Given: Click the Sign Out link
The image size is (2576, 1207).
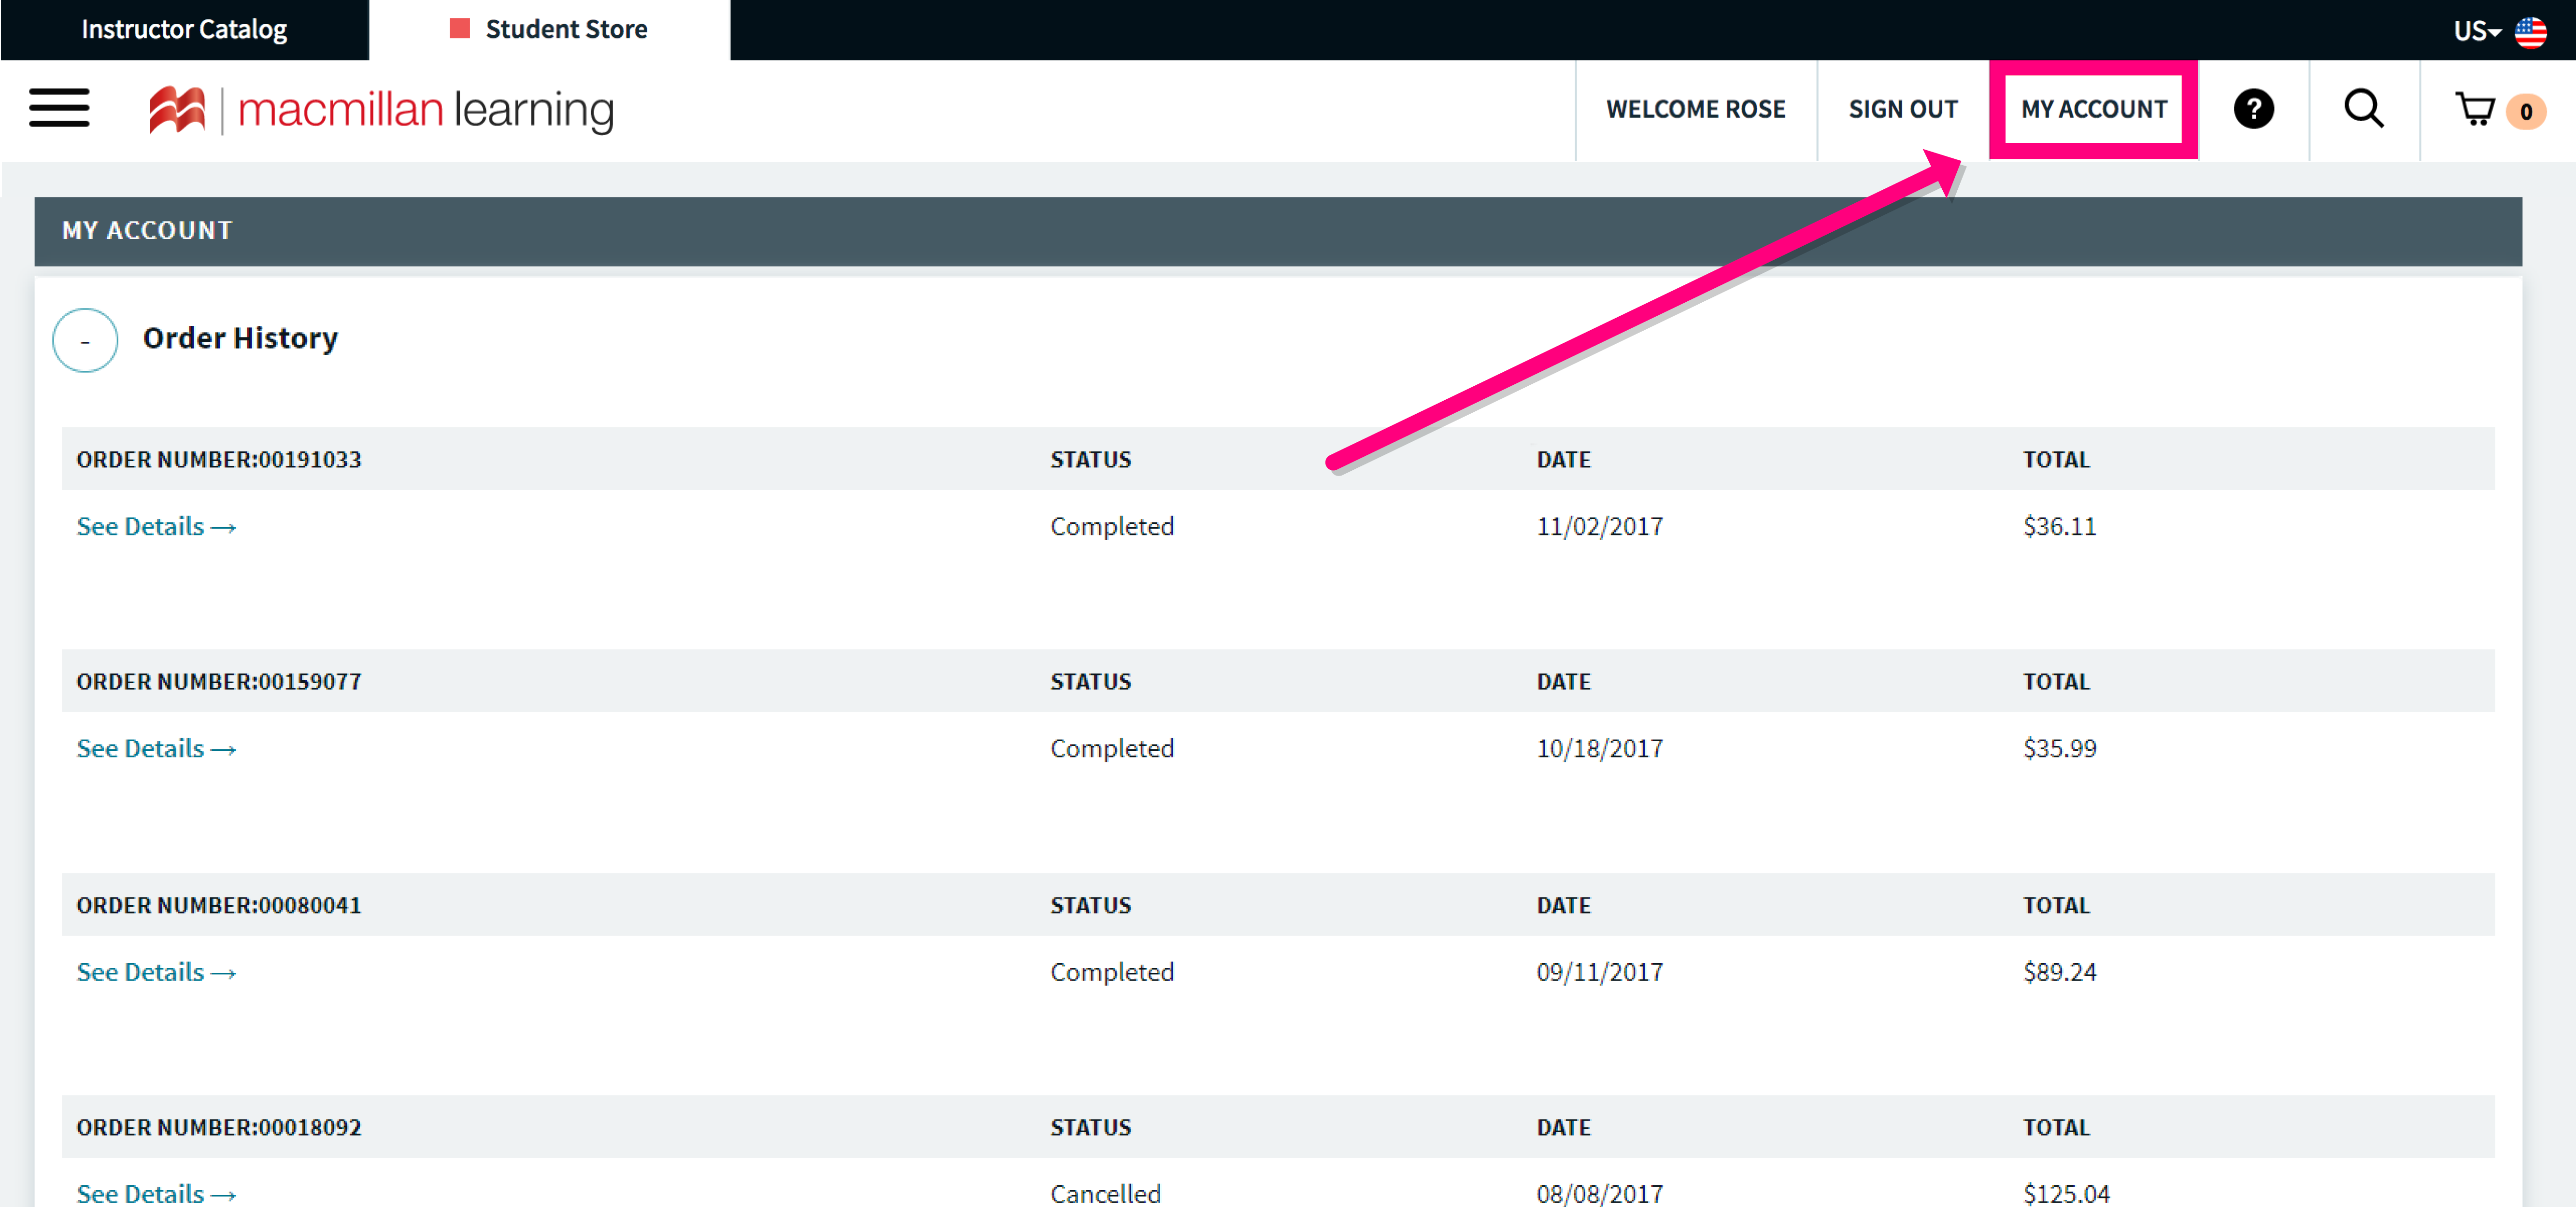Looking at the screenshot, I should click(x=1903, y=109).
